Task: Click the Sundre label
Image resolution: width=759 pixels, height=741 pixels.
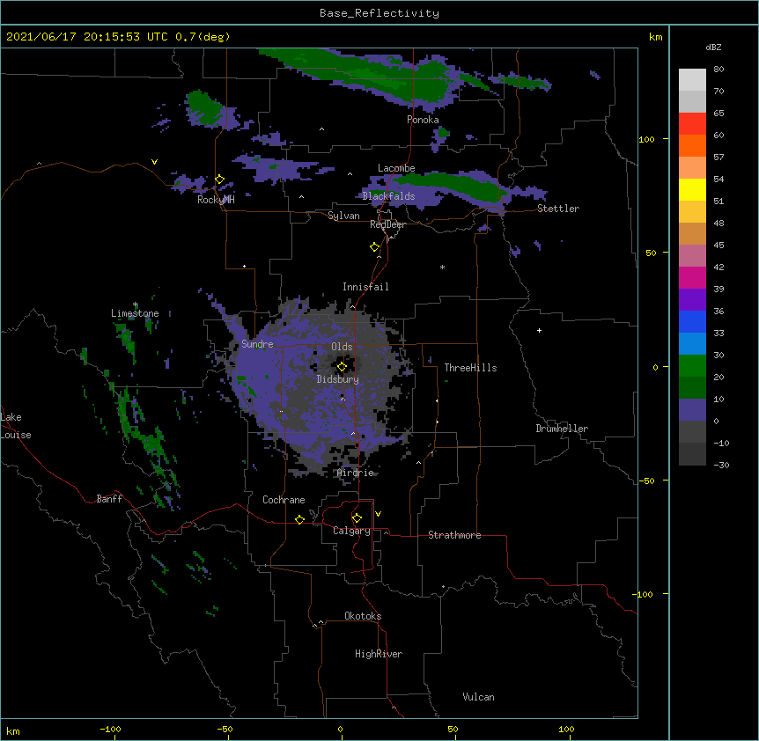Action: click(x=257, y=344)
